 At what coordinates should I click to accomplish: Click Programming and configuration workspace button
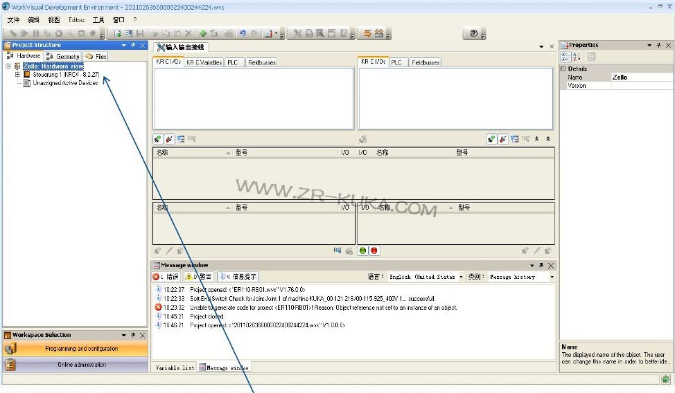point(81,349)
